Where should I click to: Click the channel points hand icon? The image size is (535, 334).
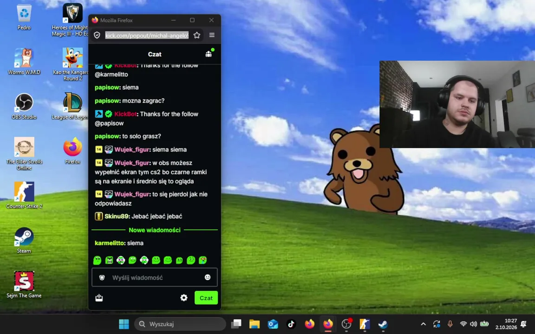coord(99,297)
